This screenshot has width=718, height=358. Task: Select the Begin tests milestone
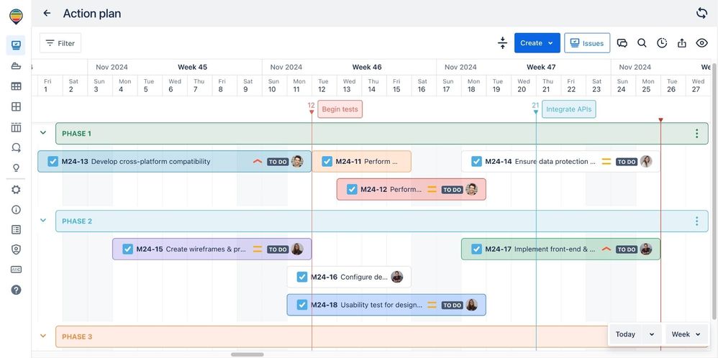point(340,109)
